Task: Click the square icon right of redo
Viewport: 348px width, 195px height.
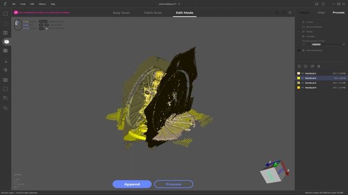Action: coord(290,12)
